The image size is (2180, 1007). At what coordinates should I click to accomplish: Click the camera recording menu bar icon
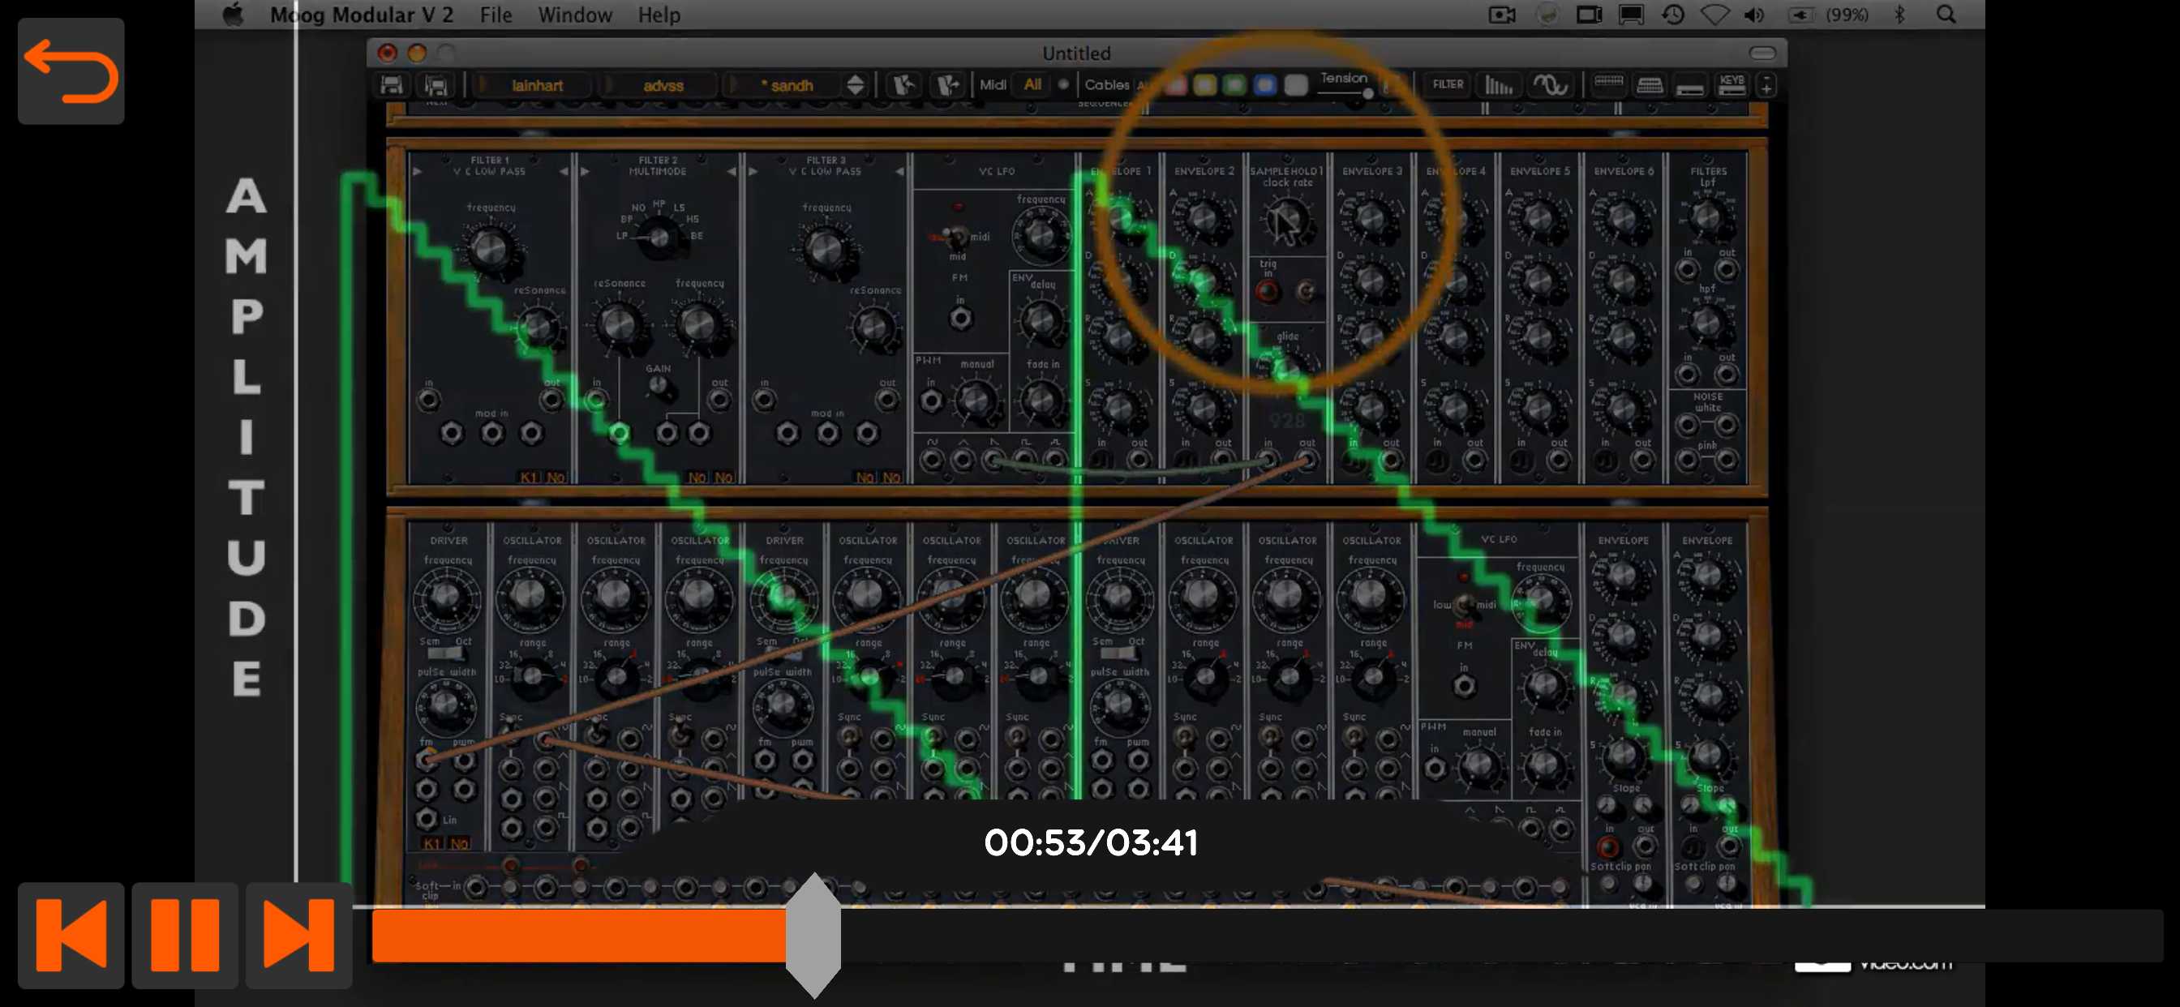pos(1502,15)
